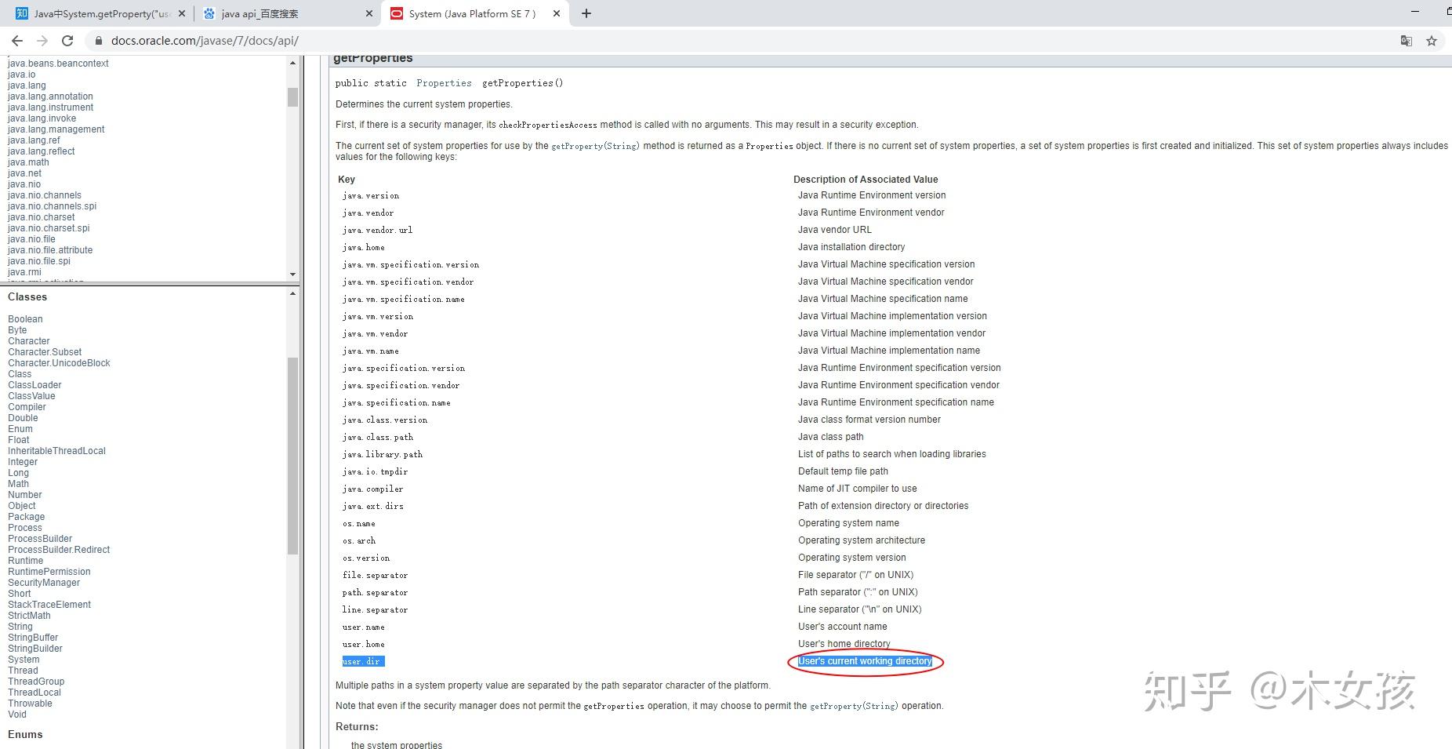
Task: Click the padlock security icon in address bar
Action: [98, 40]
